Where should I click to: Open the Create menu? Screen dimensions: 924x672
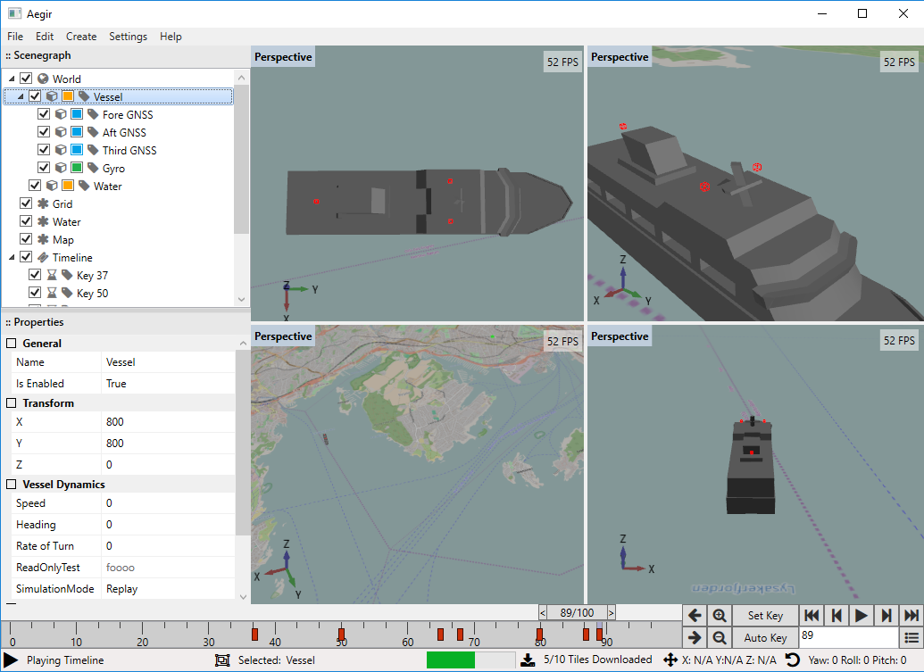(81, 37)
